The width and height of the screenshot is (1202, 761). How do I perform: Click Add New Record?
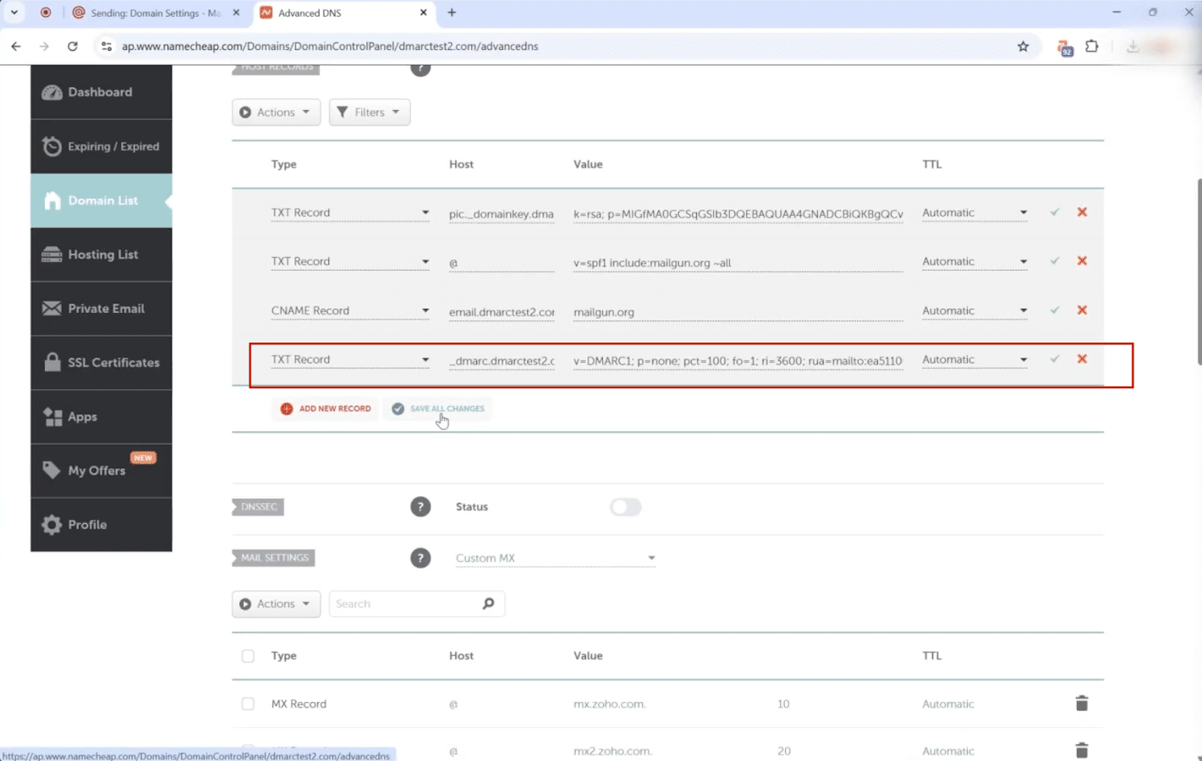tap(326, 409)
